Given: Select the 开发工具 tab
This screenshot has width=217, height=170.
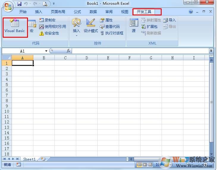Looking at the screenshot, I should (x=144, y=12).
